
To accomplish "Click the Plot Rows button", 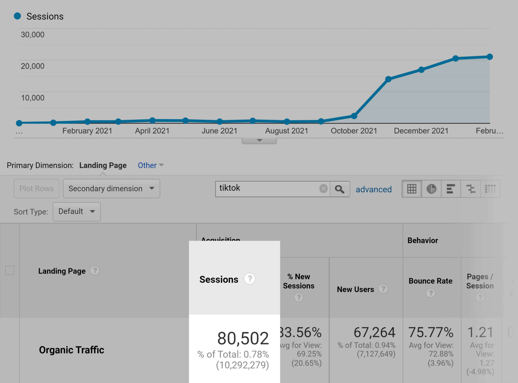I will [x=36, y=188].
